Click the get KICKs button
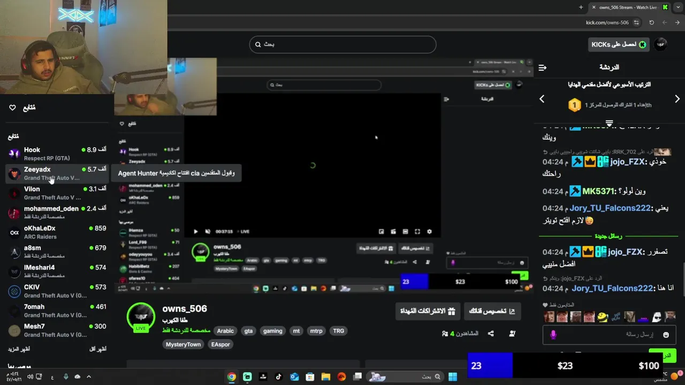Viewport: 685px width, 385px height. [x=619, y=44]
